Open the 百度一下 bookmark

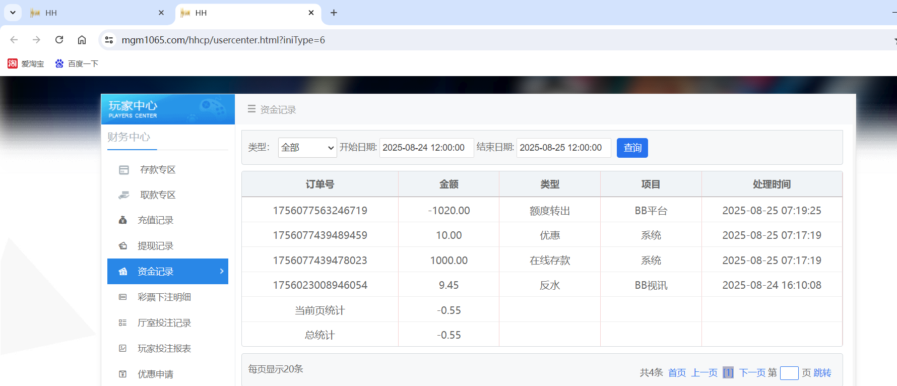click(77, 64)
